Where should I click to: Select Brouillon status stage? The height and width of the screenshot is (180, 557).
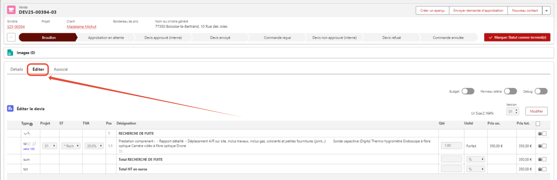pos(49,37)
